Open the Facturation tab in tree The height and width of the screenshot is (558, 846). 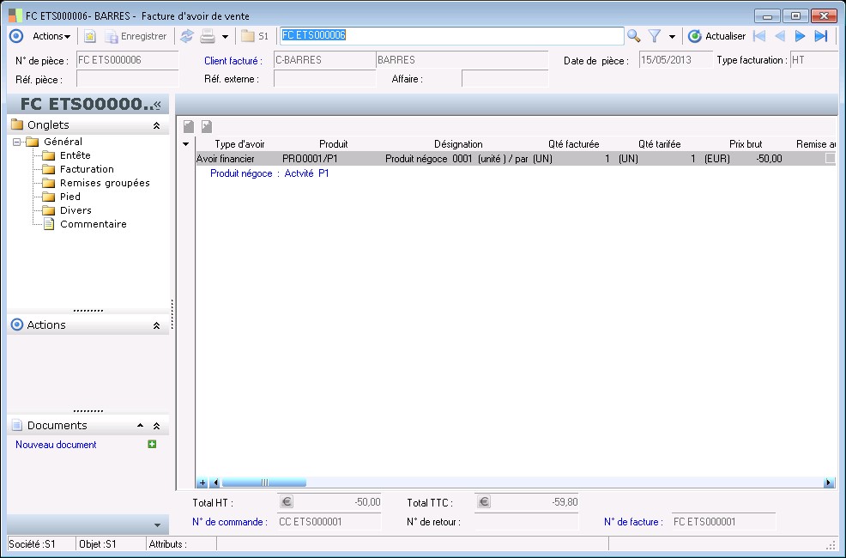point(87,169)
